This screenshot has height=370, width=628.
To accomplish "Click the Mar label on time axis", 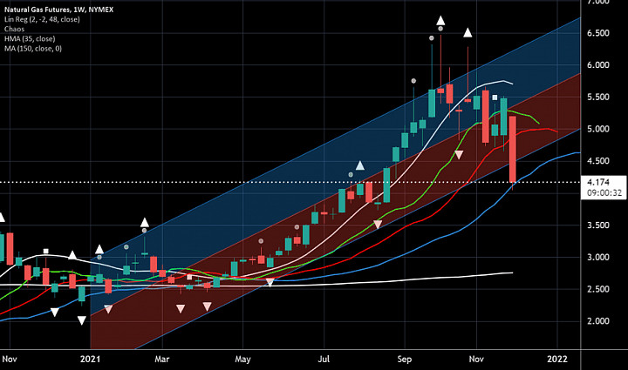I will pos(162,359).
